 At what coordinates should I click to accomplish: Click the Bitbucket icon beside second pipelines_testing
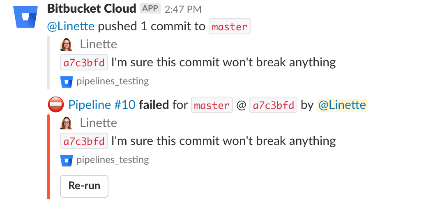coord(66,161)
